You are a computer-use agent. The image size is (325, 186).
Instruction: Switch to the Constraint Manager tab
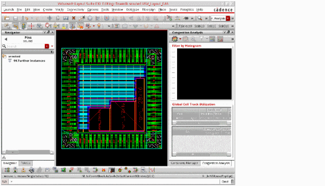(184, 163)
